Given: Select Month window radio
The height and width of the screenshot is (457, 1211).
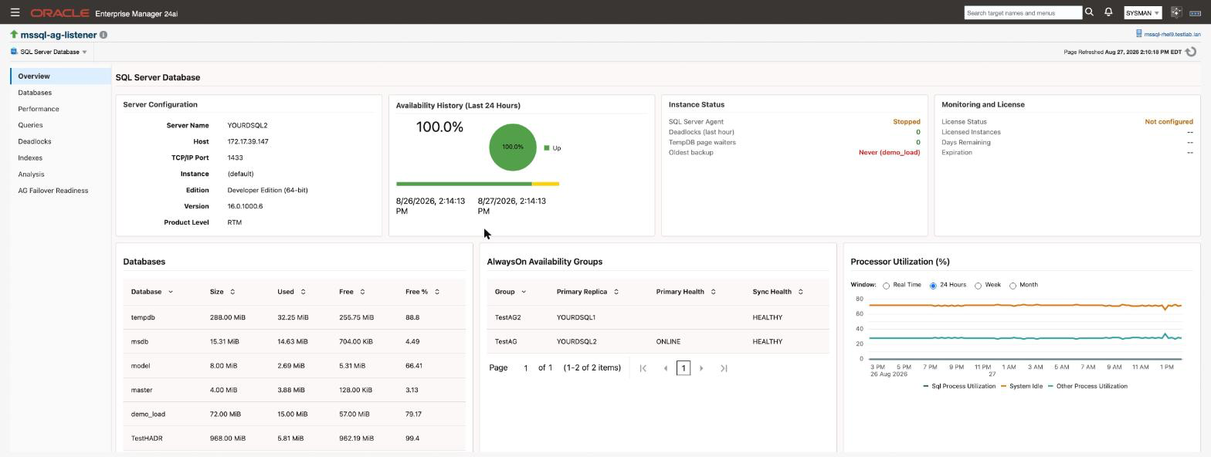Looking at the screenshot, I should [1013, 286].
